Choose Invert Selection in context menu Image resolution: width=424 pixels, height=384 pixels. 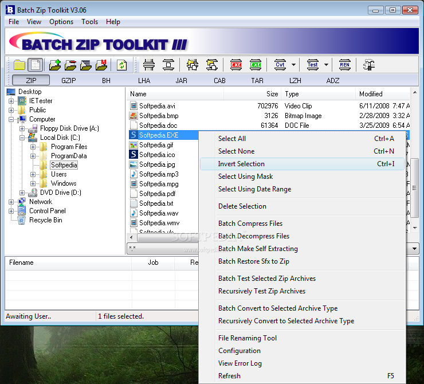[302, 164]
